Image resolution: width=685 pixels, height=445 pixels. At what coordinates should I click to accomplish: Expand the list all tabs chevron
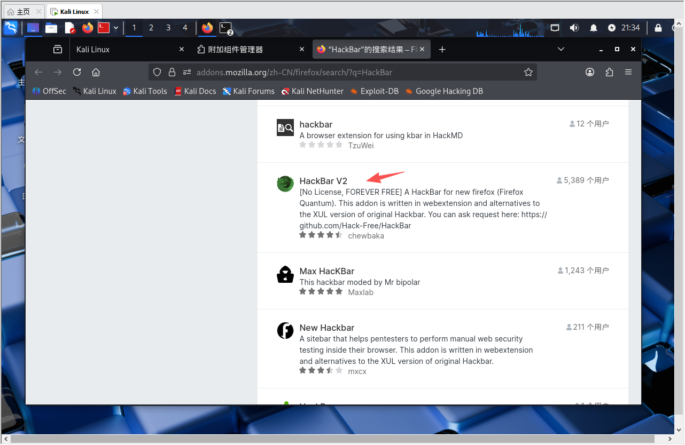[561, 49]
